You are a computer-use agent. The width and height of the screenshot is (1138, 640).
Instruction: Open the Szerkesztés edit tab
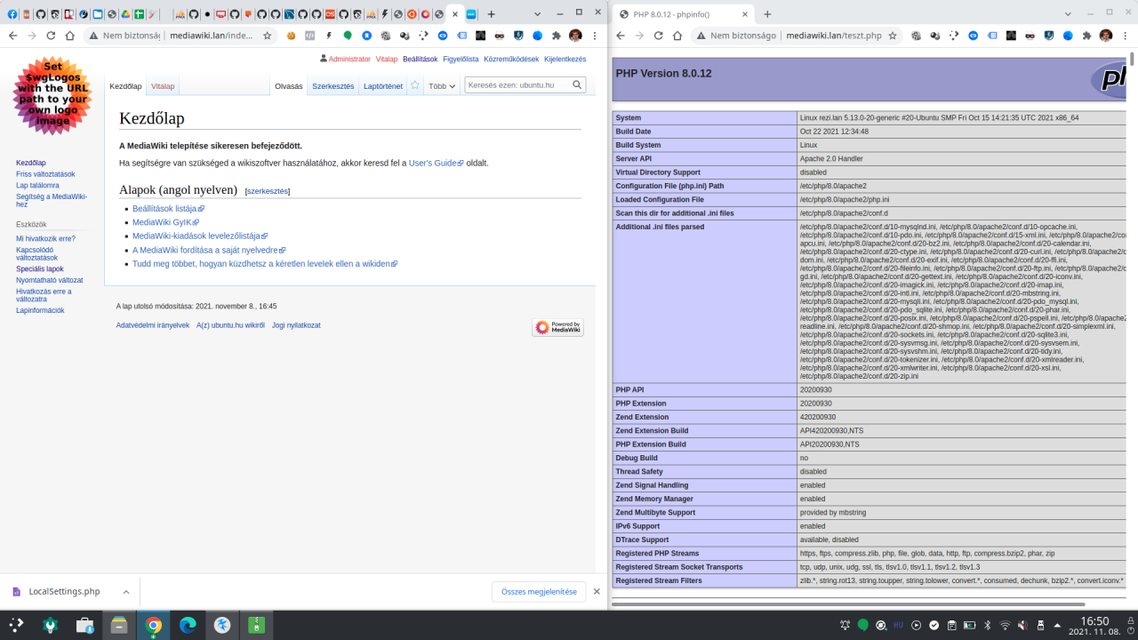point(333,86)
